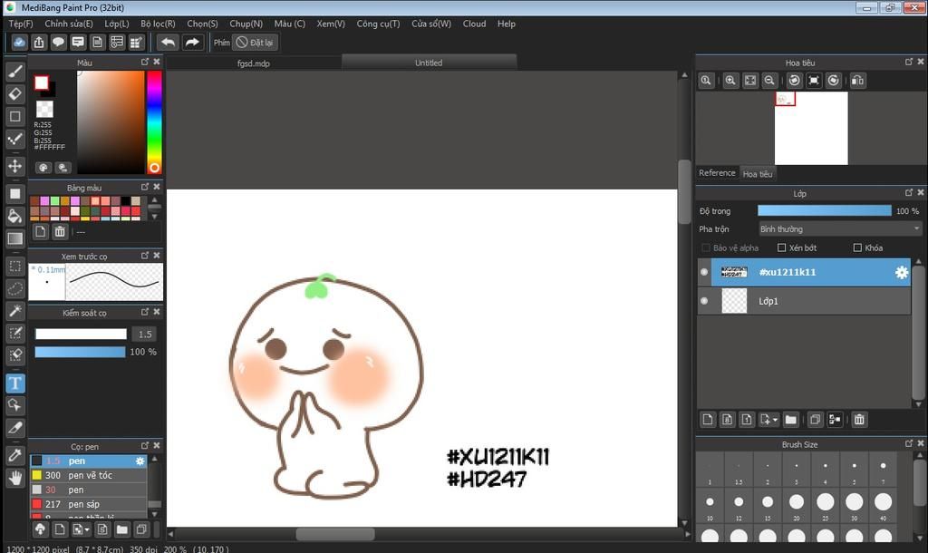Select the transparent color swatch
This screenshot has height=553, width=928.
point(45,109)
